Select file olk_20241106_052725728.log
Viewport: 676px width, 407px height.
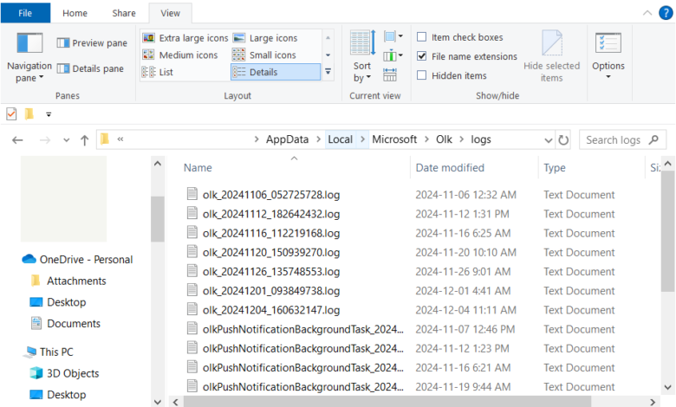pos(271,195)
